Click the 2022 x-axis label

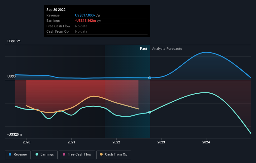point(116,142)
